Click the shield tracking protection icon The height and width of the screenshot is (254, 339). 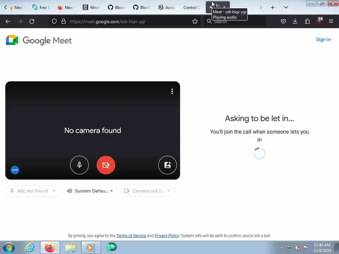click(x=54, y=21)
